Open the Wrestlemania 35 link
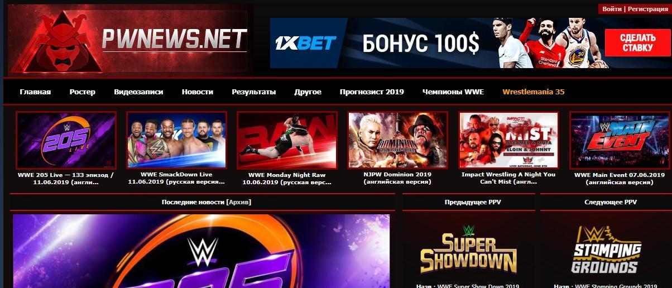This screenshot has width=672, height=288. pos(534,92)
